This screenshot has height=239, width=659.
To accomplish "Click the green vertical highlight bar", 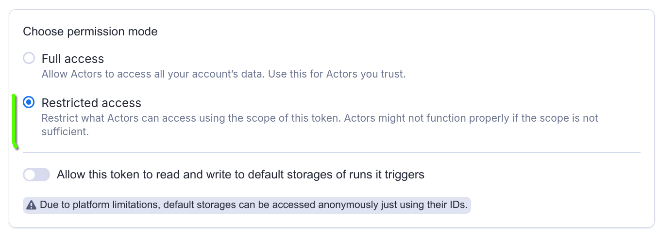I will [14, 121].
